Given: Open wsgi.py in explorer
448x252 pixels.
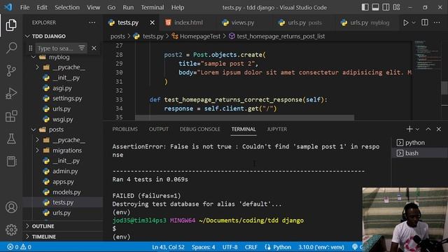Looking at the screenshot, I should click(x=62, y=120).
